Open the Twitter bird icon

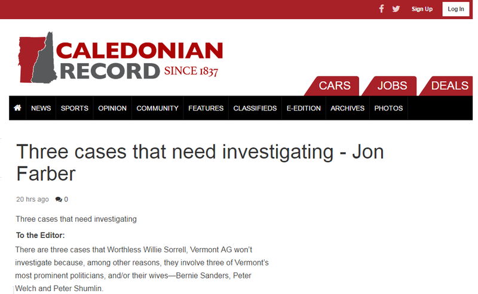point(396,9)
